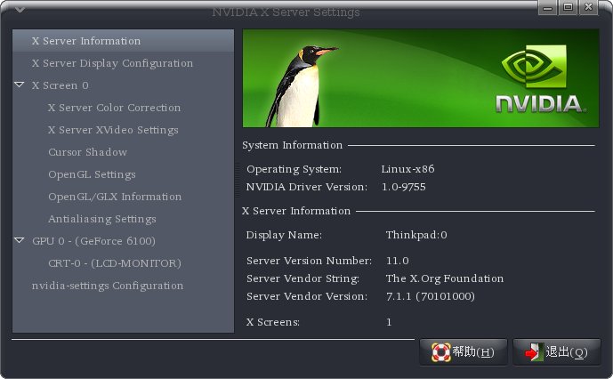The height and width of the screenshot is (379, 613).
Task: Click the red arrow exit icon
Action: click(534, 352)
